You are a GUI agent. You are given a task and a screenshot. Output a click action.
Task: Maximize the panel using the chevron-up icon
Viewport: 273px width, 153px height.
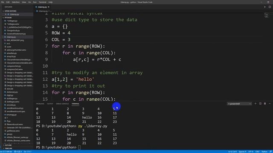[x=270, y=104]
